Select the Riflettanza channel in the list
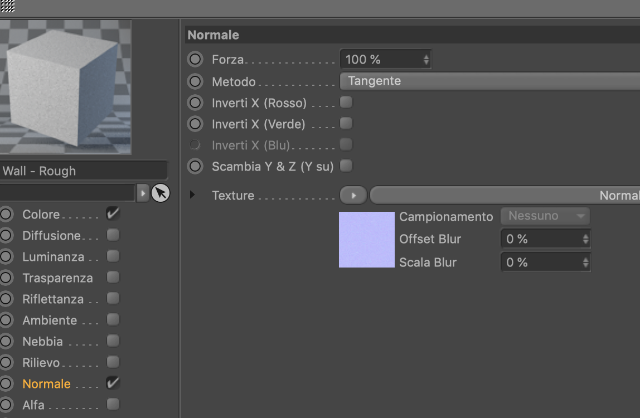640x418 pixels. pos(53,299)
